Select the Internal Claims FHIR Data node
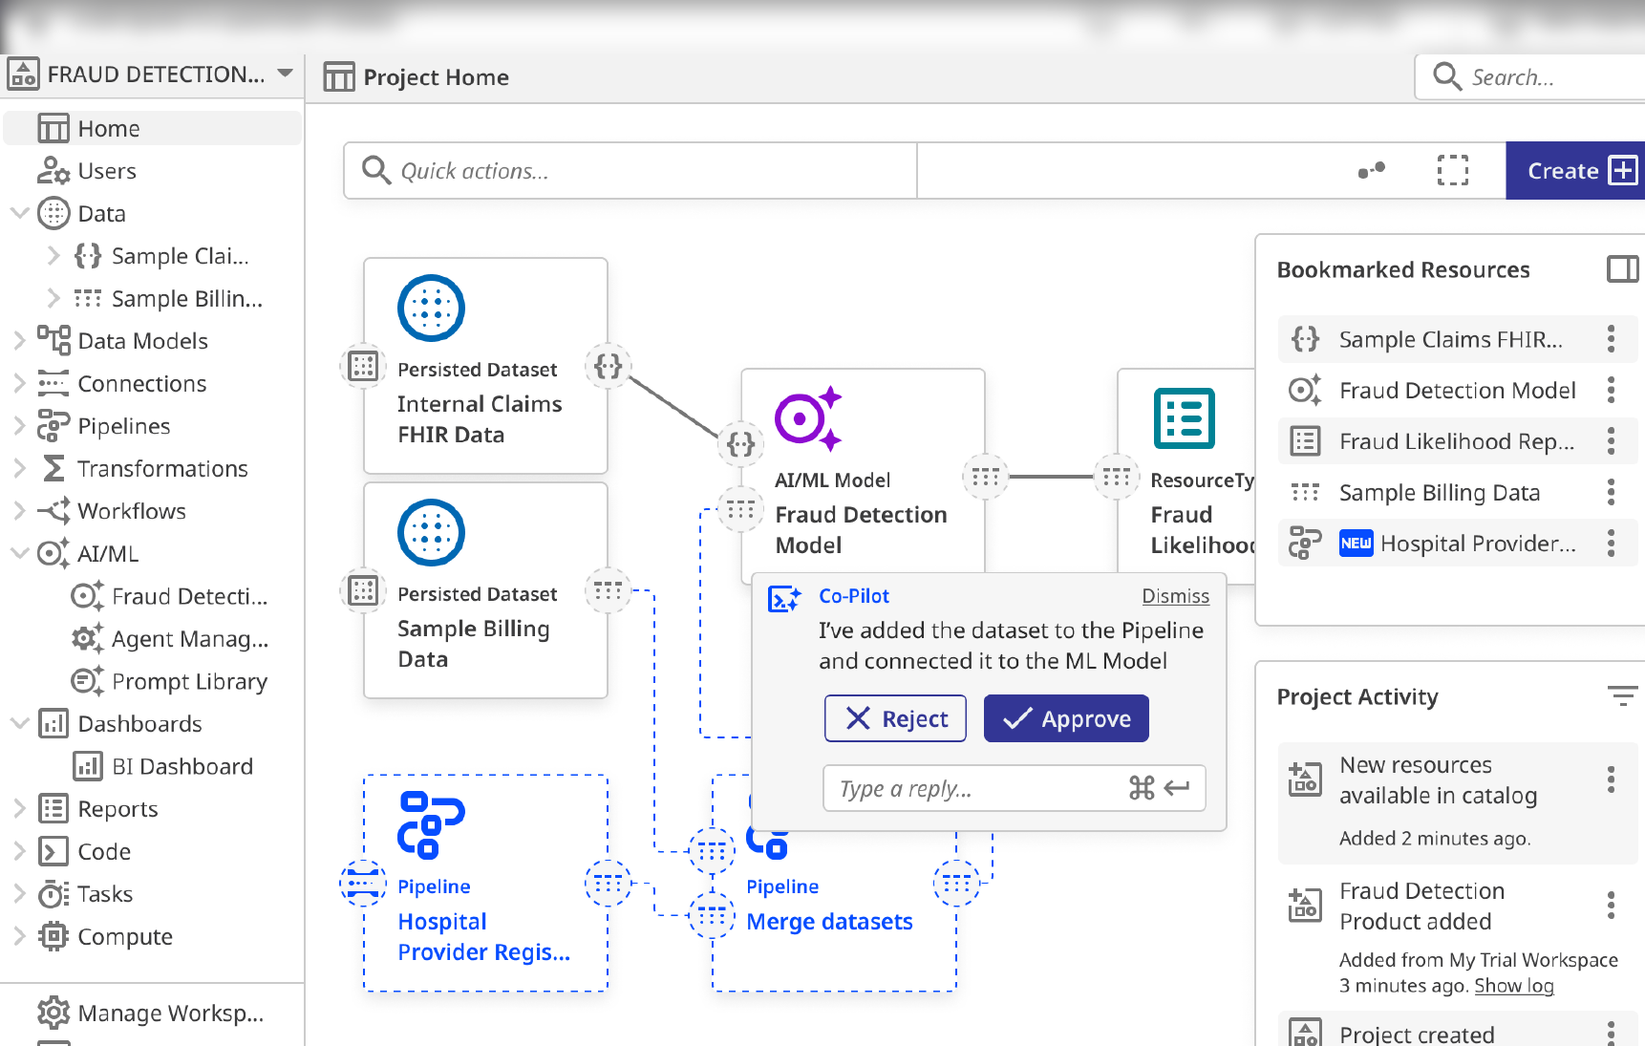Screen dimensions: 1645x1046 click(485, 365)
